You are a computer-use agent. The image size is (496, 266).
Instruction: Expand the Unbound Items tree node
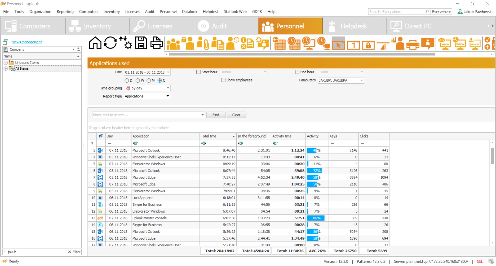tap(5, 63)
